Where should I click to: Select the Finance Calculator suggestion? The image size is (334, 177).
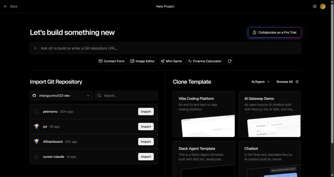click(x=205, y=61)
